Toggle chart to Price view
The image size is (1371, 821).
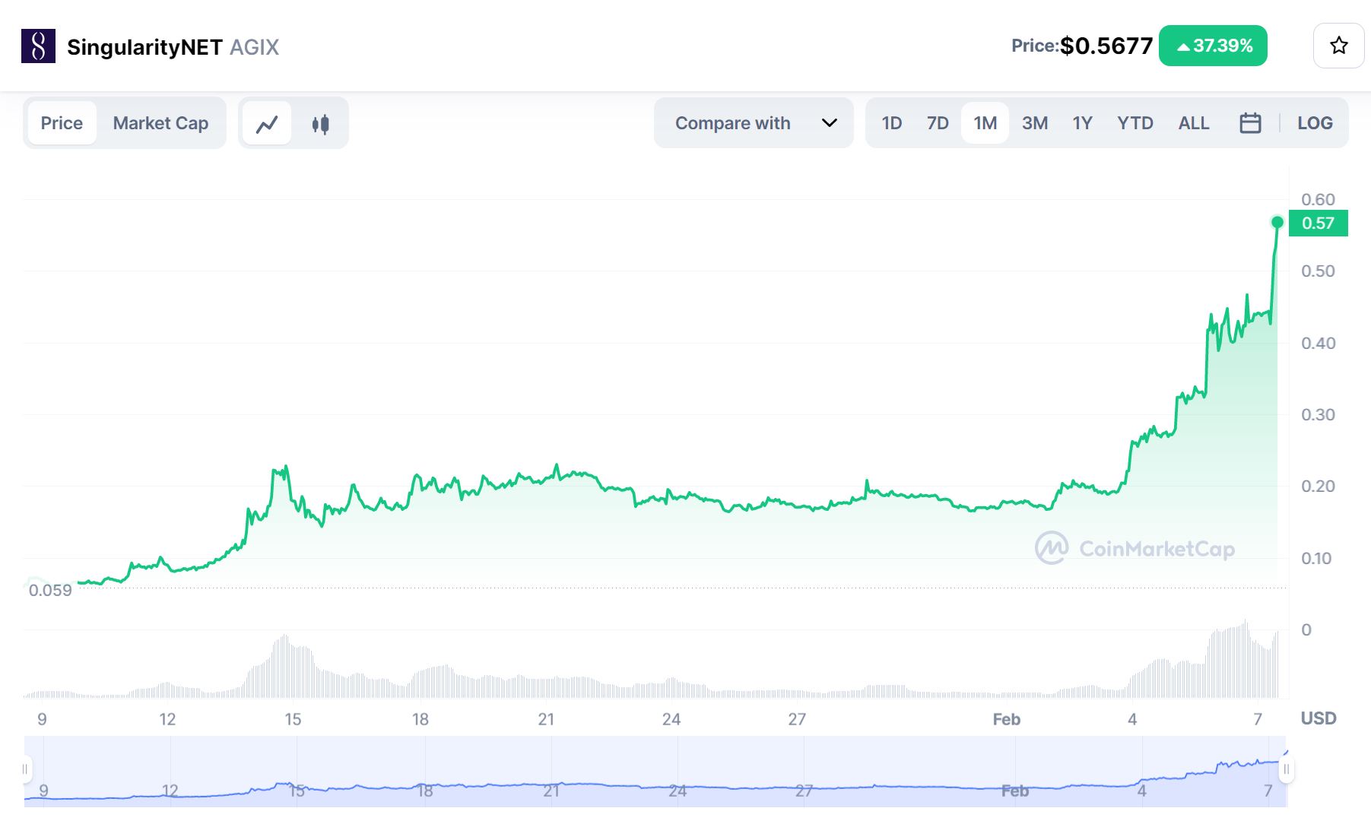62,123
